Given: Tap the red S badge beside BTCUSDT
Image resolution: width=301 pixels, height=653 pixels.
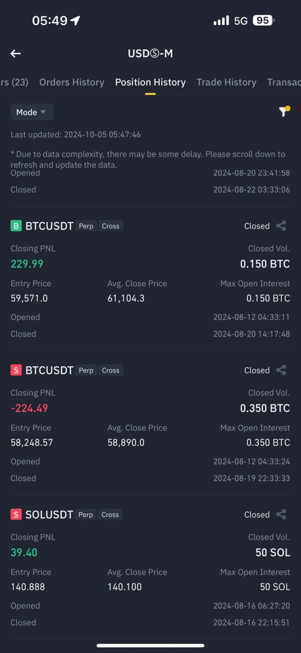Looking at the screenshot, I should click(16, 370).
